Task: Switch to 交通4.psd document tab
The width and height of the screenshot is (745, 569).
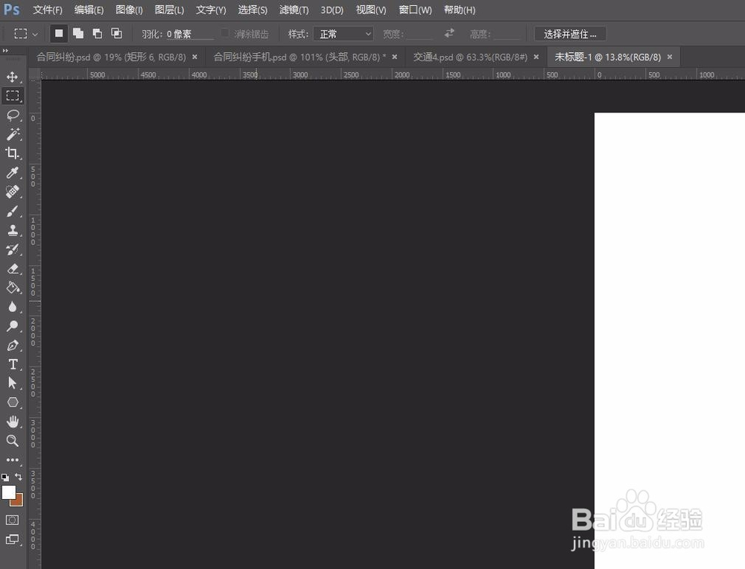Action: tap(470, 57)
